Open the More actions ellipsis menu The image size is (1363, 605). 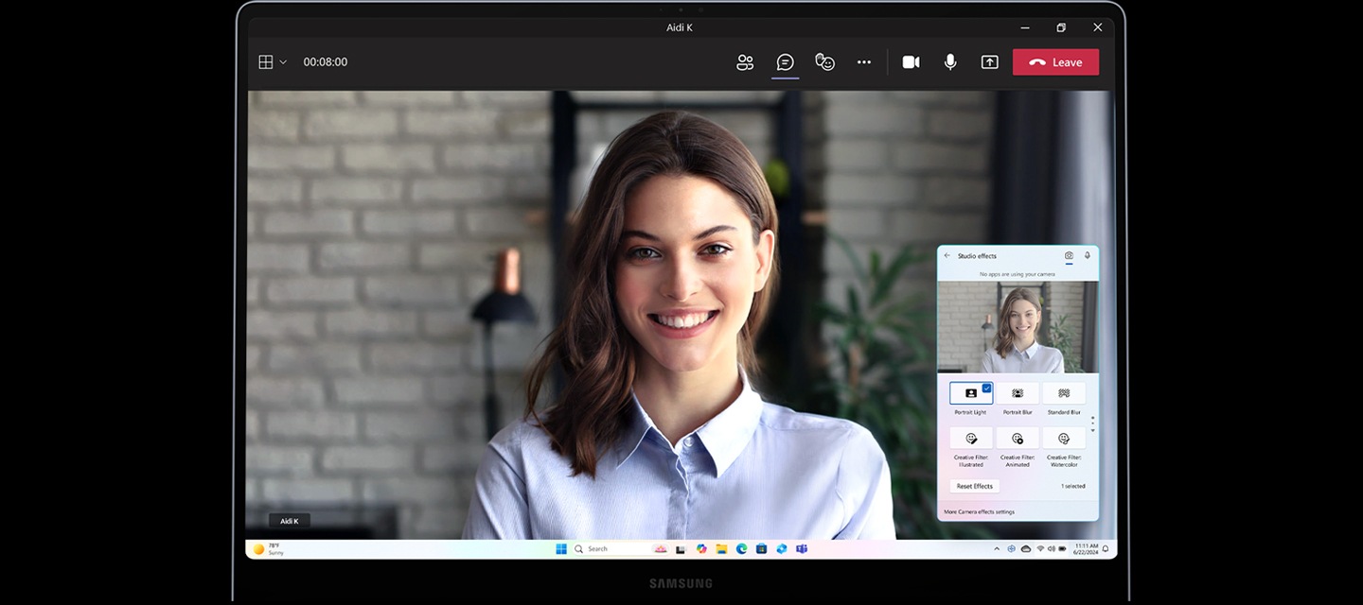864,62
